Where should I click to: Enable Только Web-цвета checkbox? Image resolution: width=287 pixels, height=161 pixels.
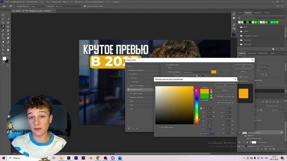[157, 127]
